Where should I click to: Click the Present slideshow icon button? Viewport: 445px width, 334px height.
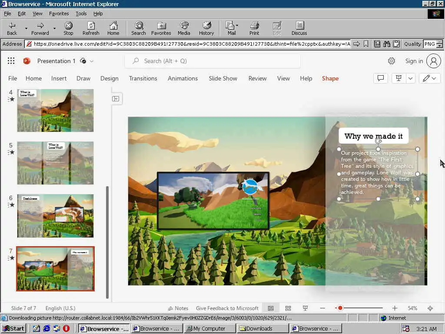coord(399,78)
